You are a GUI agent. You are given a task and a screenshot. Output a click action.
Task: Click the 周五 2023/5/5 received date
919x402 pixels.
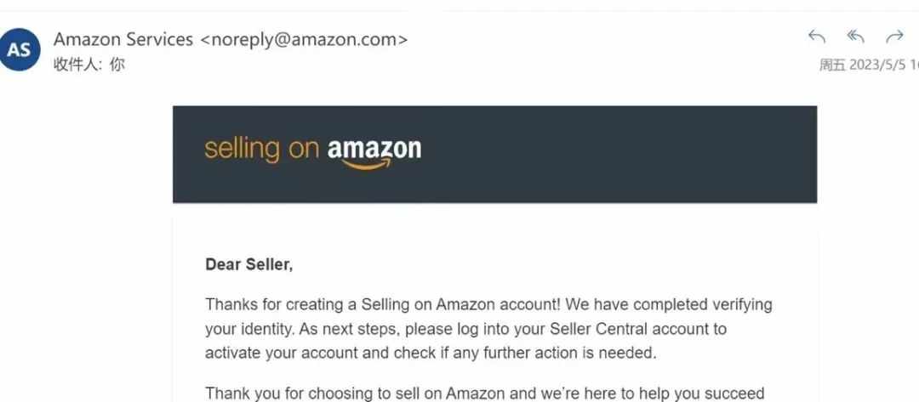[x=869, y=65]
